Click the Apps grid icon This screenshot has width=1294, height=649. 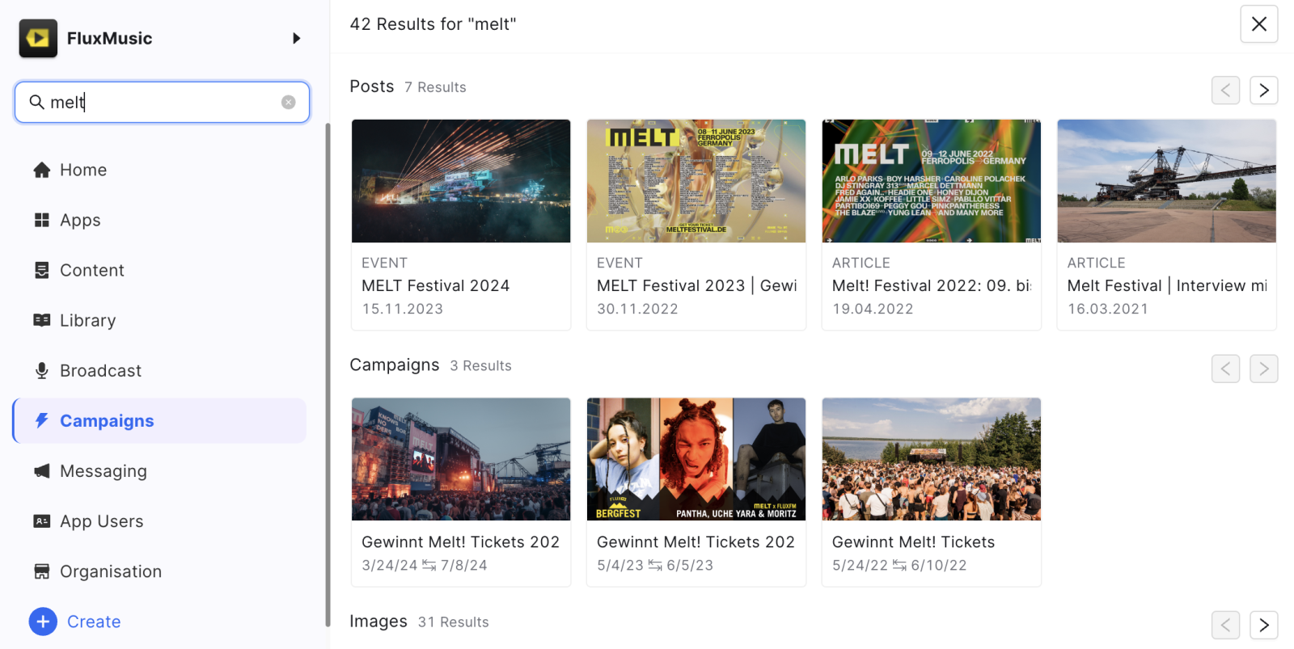click(42, 220)
